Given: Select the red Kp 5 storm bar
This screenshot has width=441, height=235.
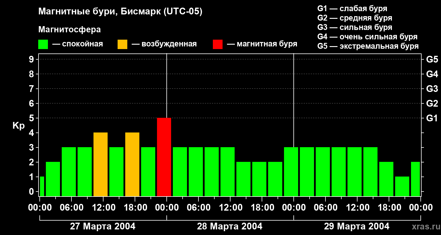Looking at the screenshot, I should 164,157.
